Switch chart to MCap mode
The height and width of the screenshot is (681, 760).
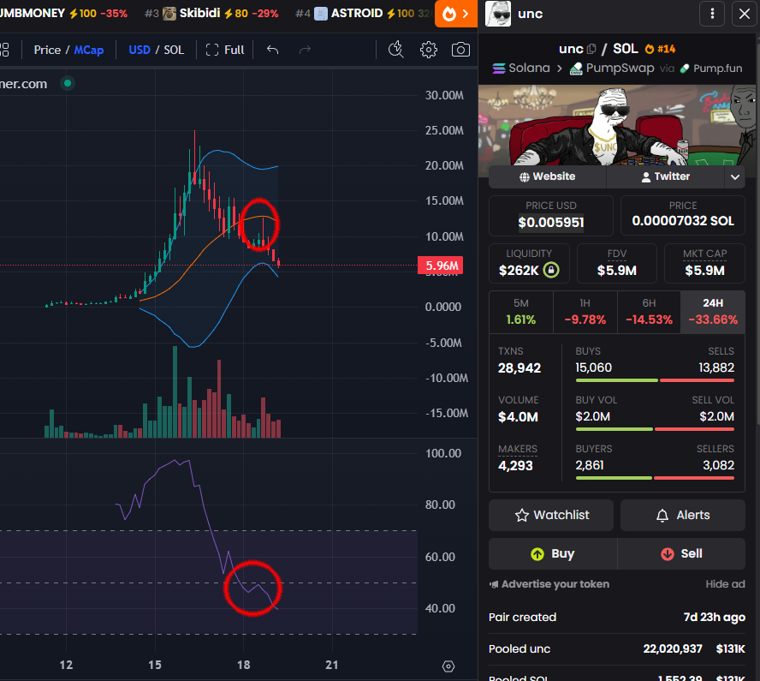pyautogui.click(x=89, y=50)
